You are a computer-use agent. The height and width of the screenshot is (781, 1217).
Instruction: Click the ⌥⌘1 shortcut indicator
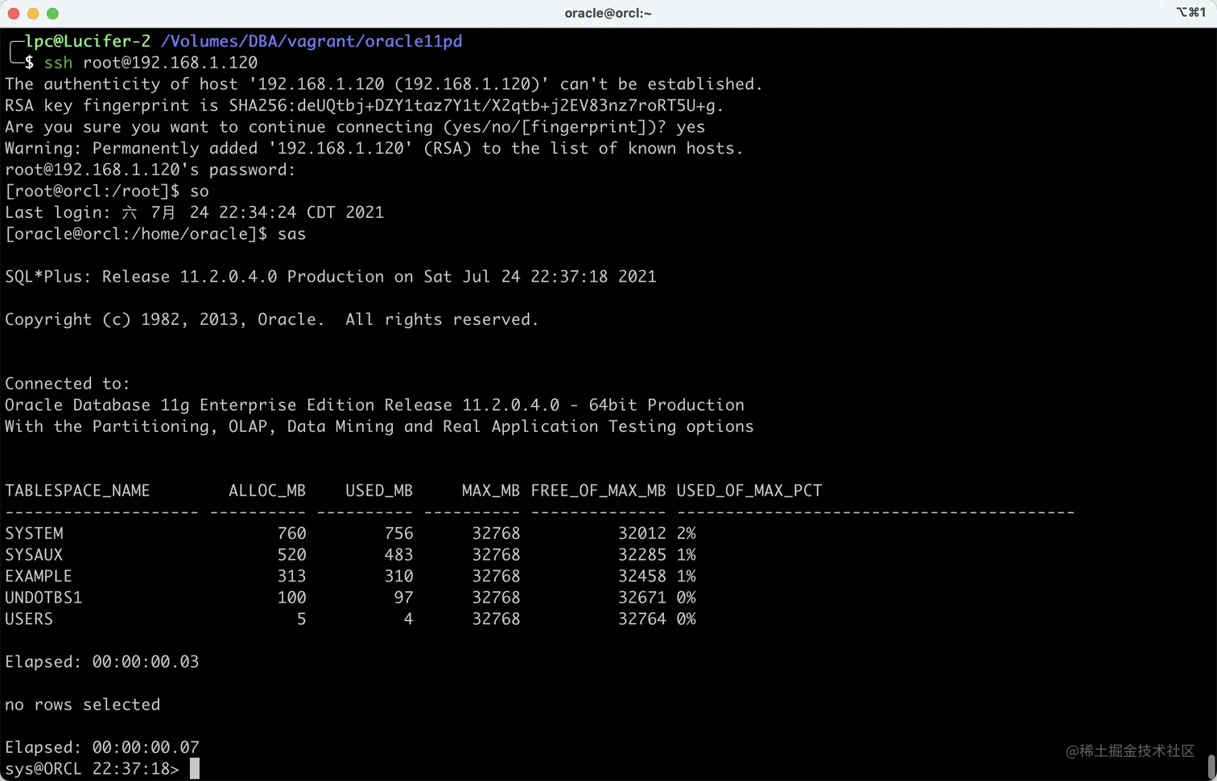click(x=1191, y=12)
